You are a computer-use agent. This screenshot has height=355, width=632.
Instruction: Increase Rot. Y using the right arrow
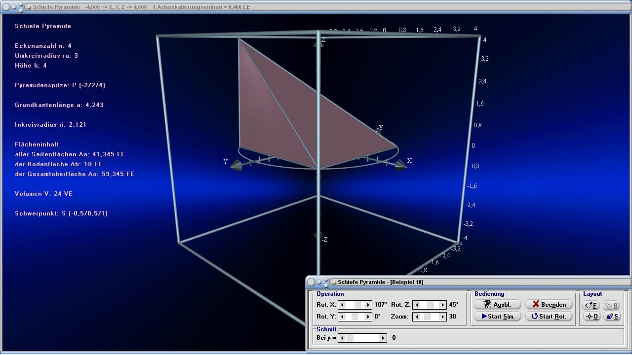[368, 317]
